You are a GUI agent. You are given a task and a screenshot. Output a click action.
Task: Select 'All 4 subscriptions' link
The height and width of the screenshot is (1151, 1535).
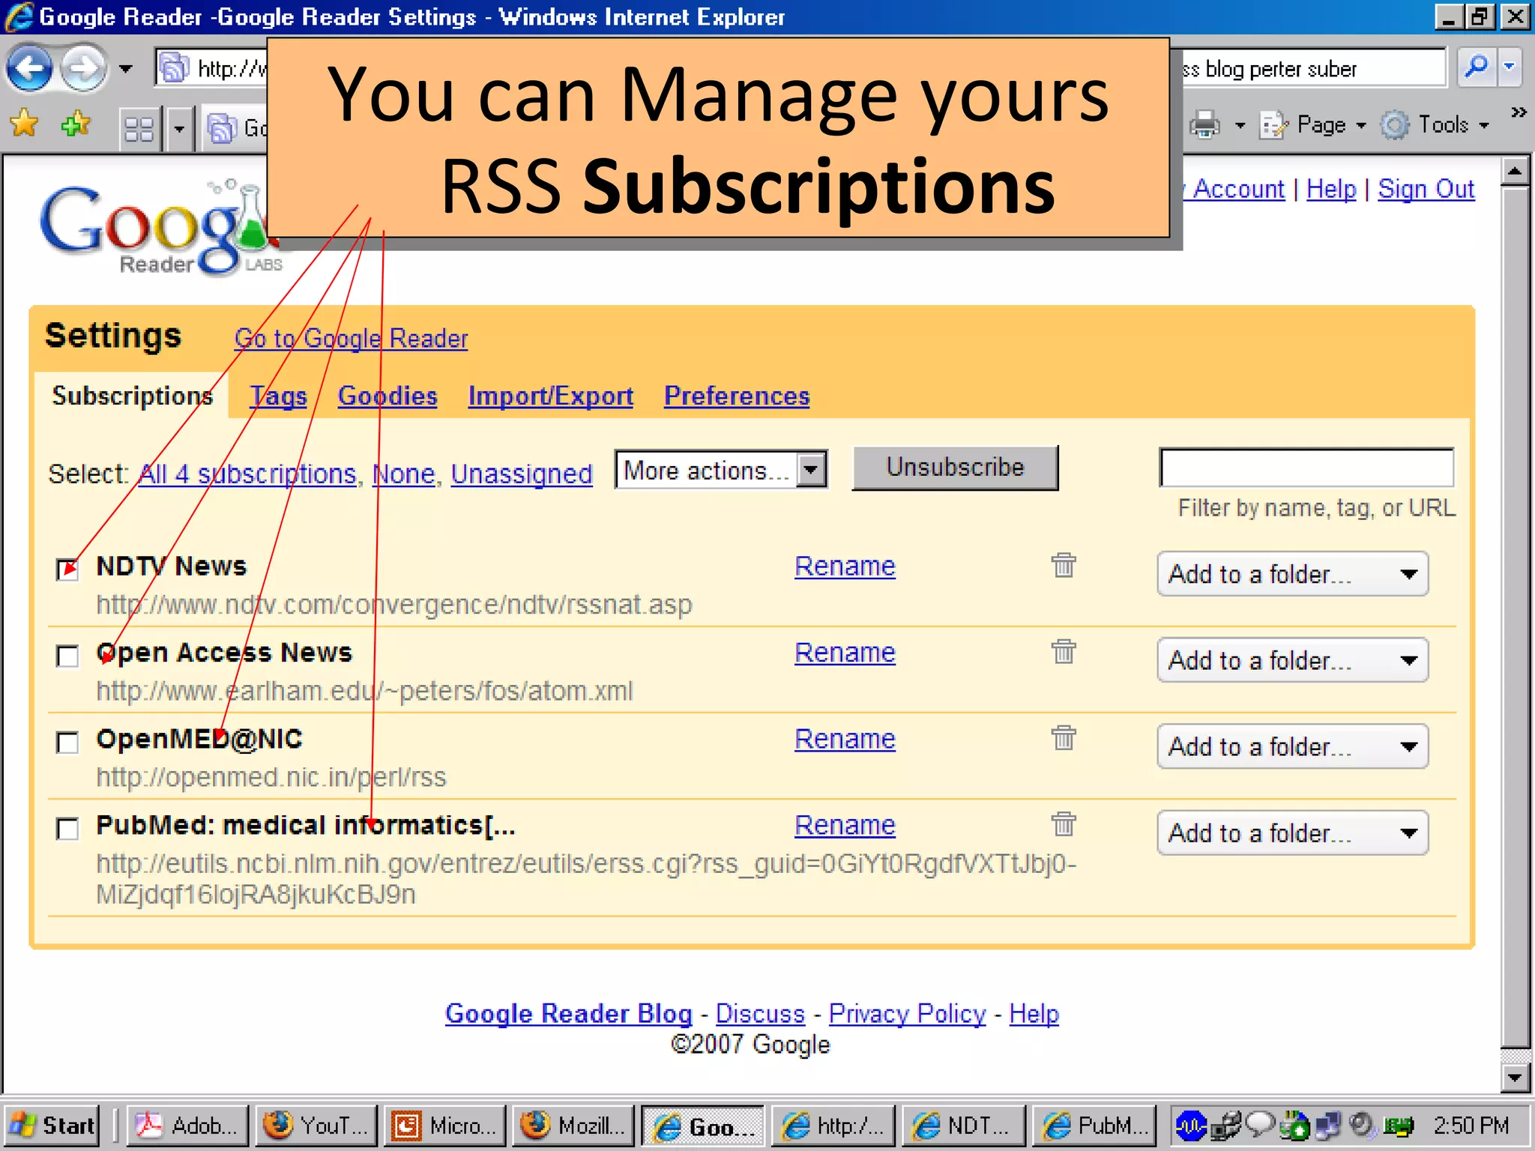[x=247, y=474]
